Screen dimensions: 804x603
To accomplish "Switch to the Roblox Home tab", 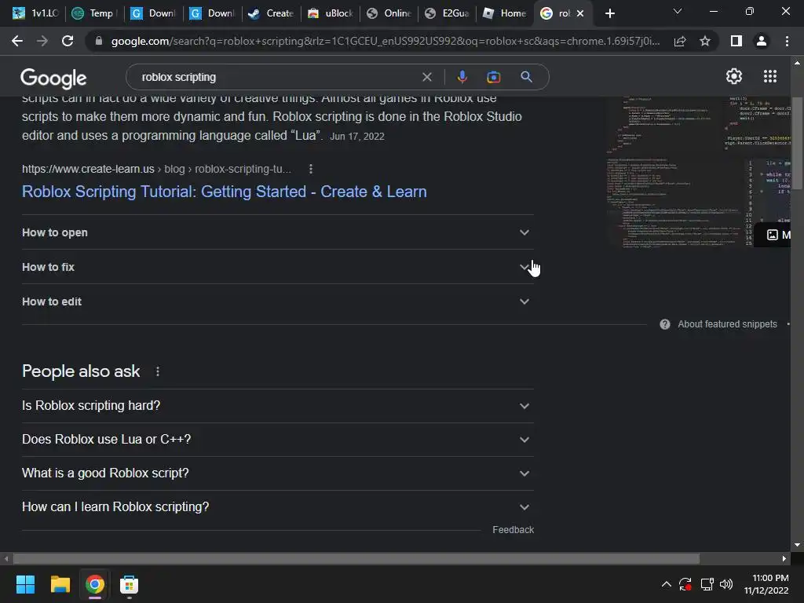I will 505,13.
